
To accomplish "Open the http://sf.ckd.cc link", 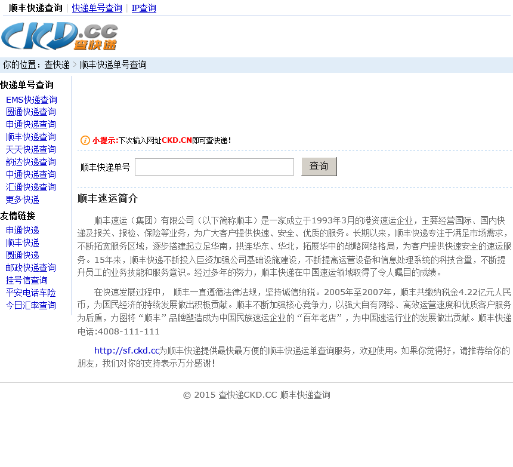I will (x=126, y=351).
